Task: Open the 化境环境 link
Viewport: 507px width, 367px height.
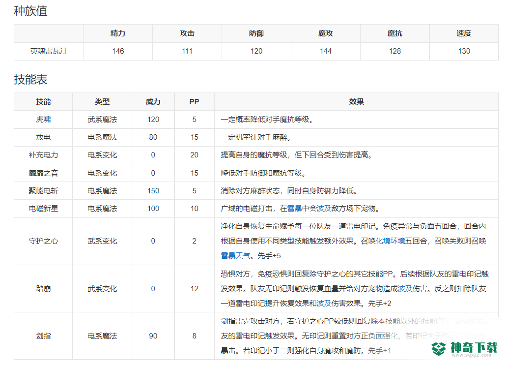Action: pyautogui.click(x=390, y=241)
